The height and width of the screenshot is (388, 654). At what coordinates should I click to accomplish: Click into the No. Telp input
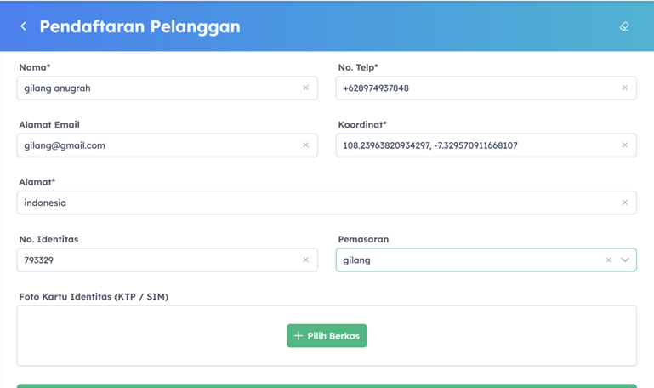(476, 88)
